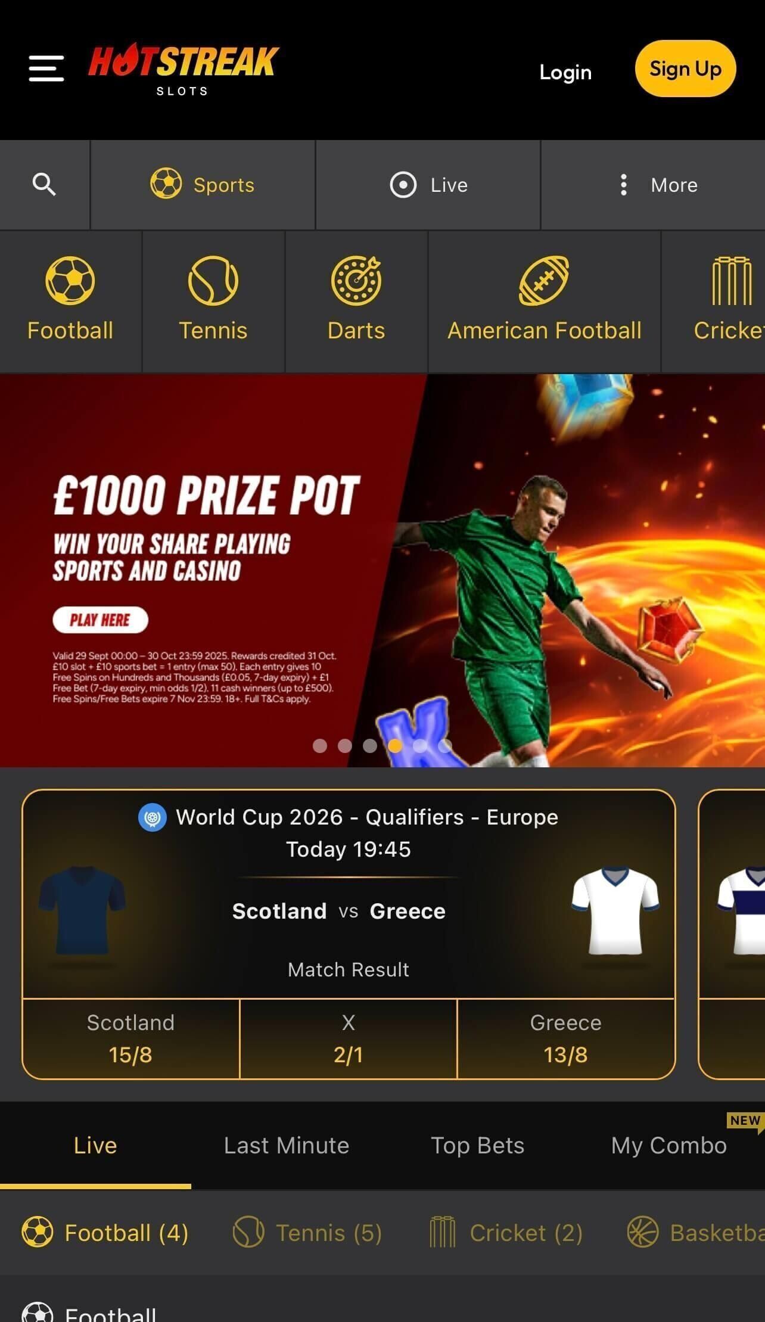Click Play Here on the banner

coord(100,620)
